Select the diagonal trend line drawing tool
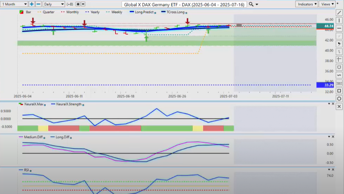Screen dimensions: 344x194 pos(339,13)
